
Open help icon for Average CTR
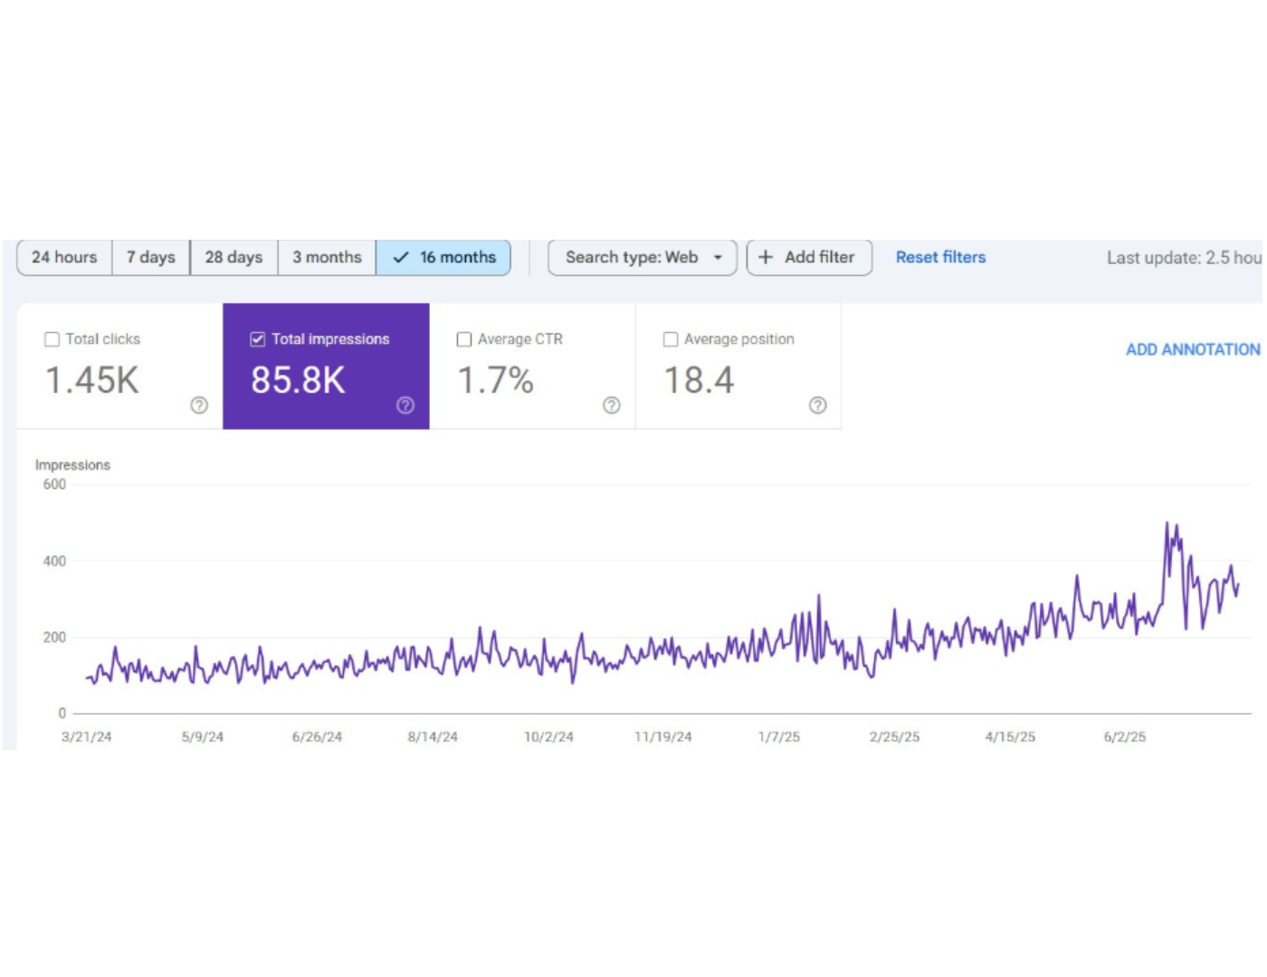612,405
